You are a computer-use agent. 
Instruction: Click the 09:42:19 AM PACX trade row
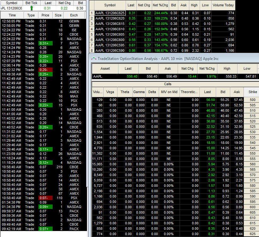pos(43,229)
